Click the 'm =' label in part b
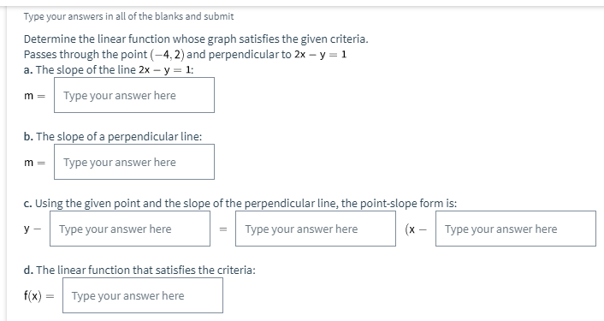The width and height of the screenshot is (604, 321). (x=35, y=163)
